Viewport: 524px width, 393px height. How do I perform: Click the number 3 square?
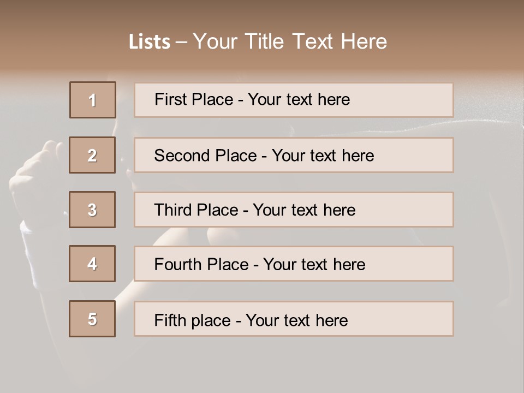coord(92,210)
